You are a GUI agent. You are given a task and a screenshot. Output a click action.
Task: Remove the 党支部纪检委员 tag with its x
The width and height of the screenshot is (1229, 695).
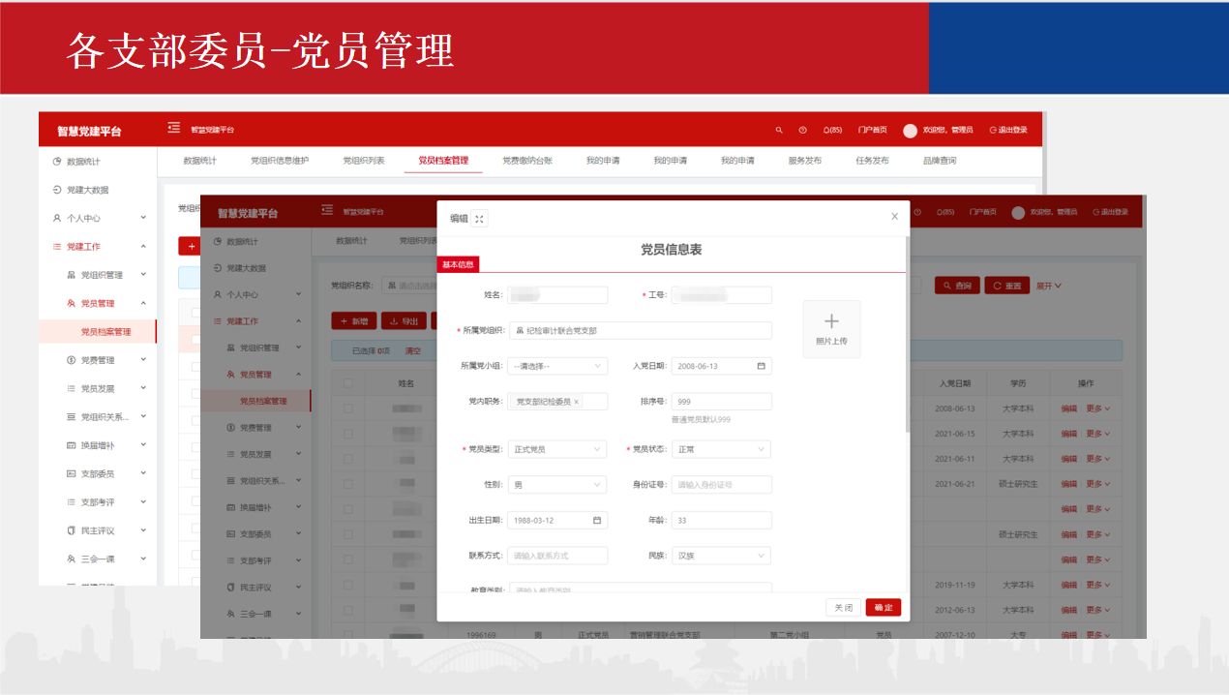[x=577, y=402]
